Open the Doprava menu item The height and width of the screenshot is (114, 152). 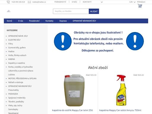tap(63, 21)
